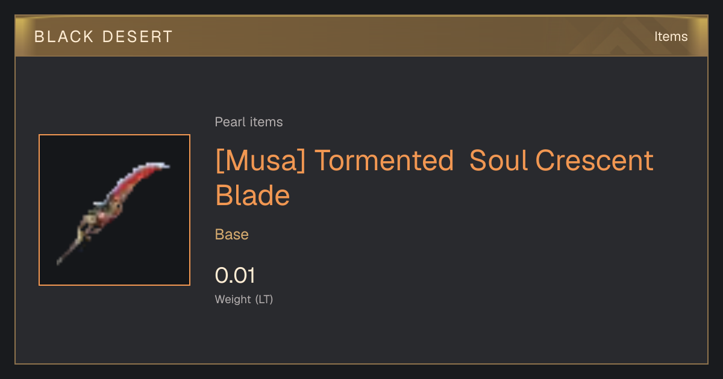Click the [Musa] class tag in title
Image resolution: width=723 pixels, height=379 pixels.
coord(261,161)
